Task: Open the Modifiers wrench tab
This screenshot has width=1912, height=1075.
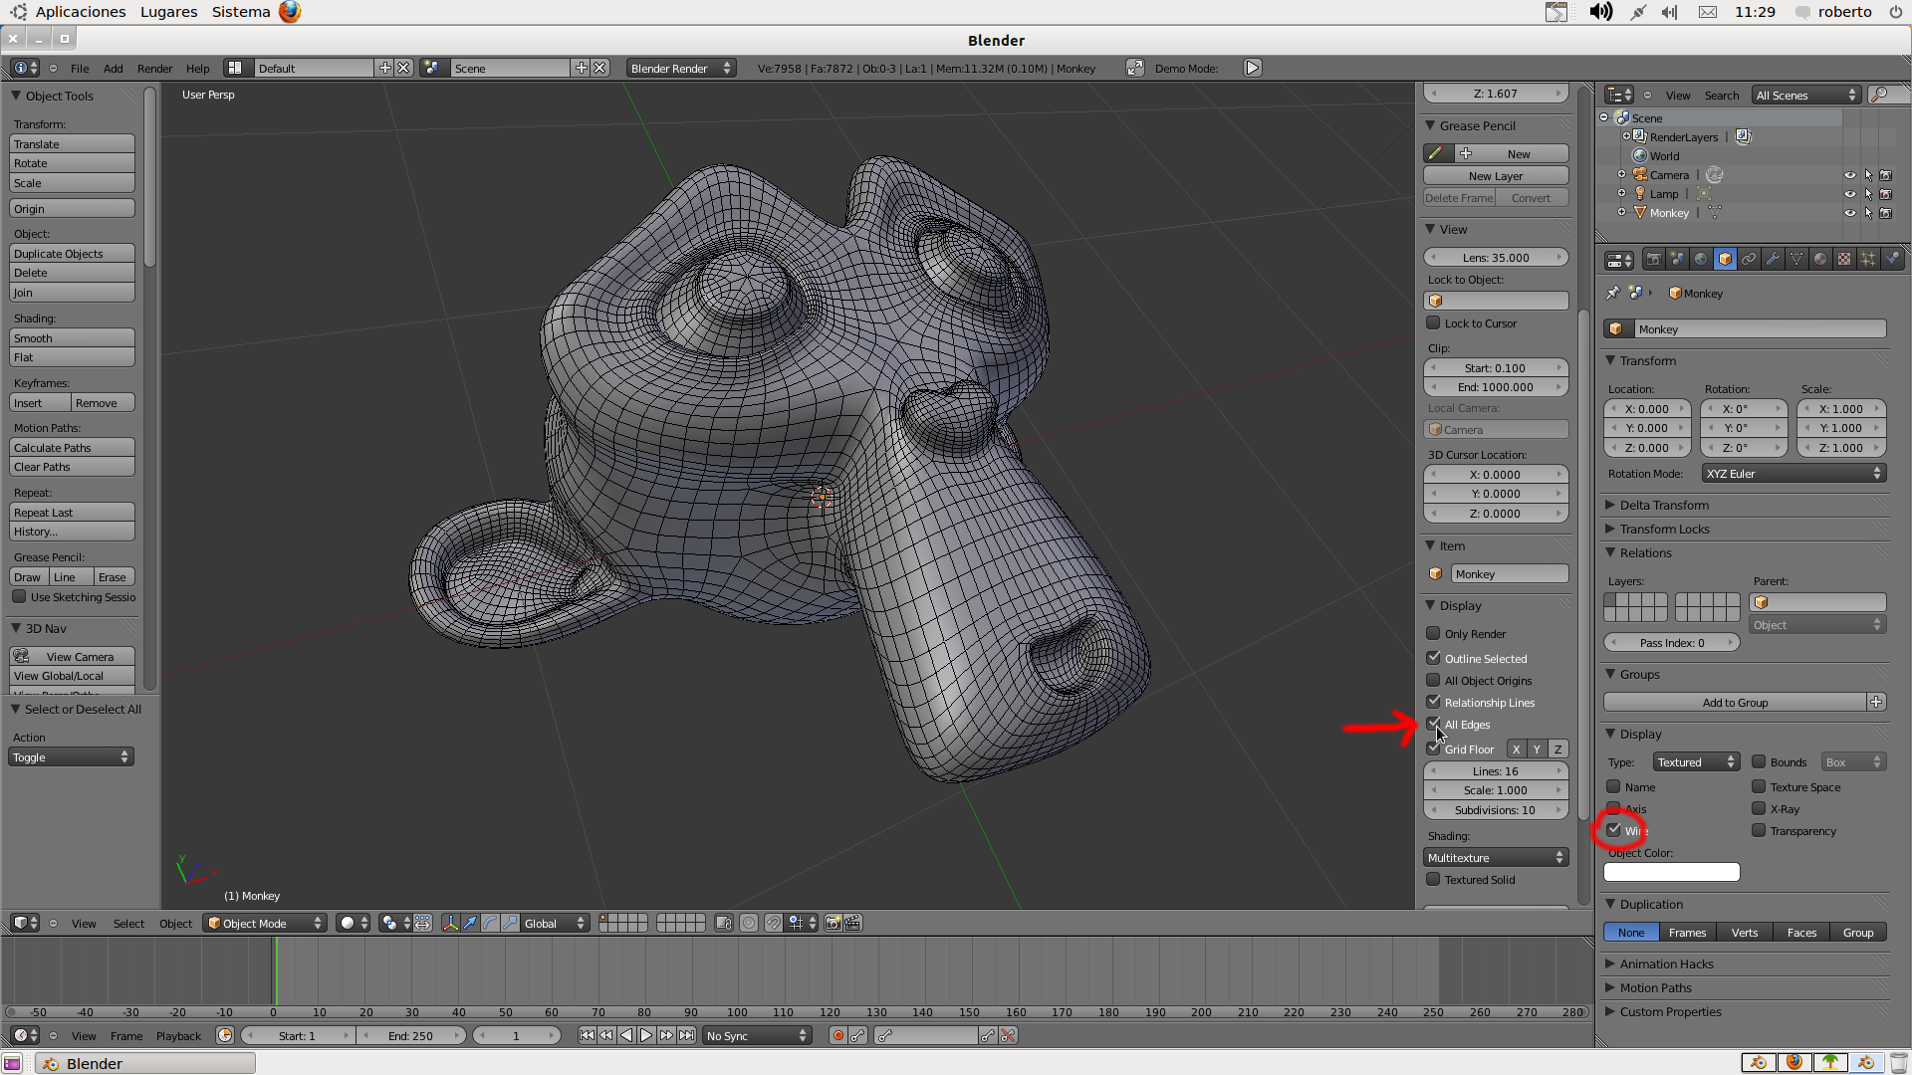Action: point(1774,259)
